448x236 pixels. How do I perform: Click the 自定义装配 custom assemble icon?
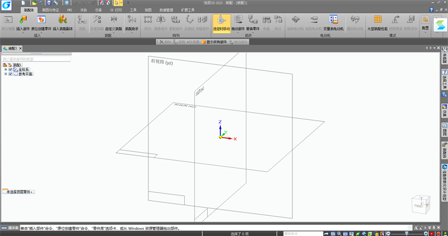[x=114, y=20]
